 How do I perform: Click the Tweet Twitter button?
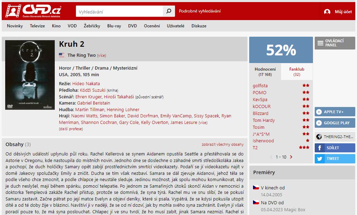(335, 159)
